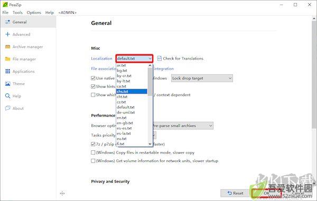Select the Theme picture icon
This screenshot has width=317, height=201.
(x=7, y=83)
